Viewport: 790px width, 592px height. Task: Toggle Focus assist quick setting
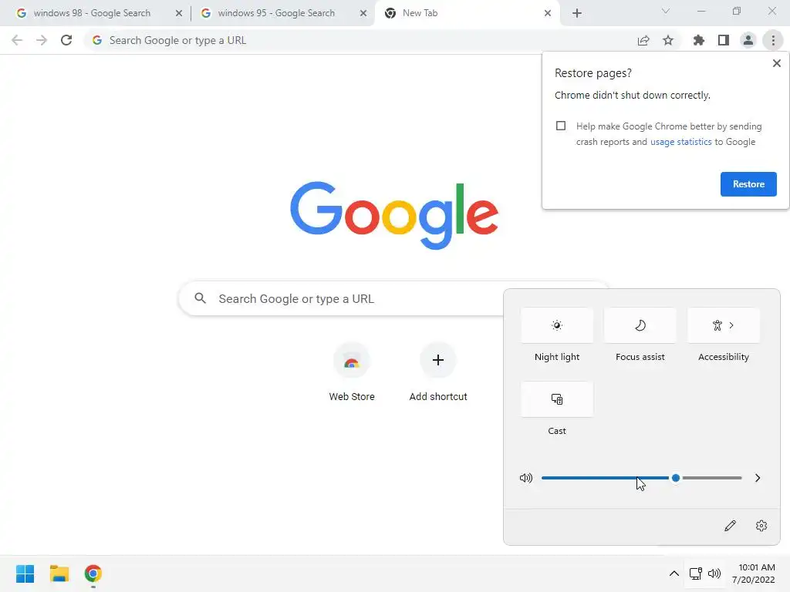pos(640,325)
